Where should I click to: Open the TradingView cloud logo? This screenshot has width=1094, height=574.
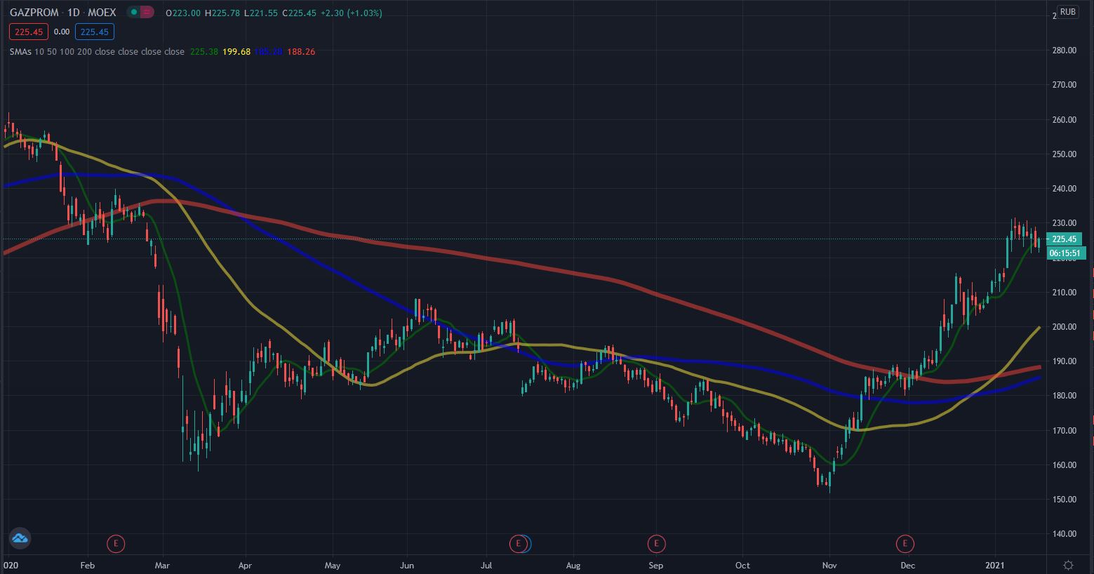pos(19,538)
